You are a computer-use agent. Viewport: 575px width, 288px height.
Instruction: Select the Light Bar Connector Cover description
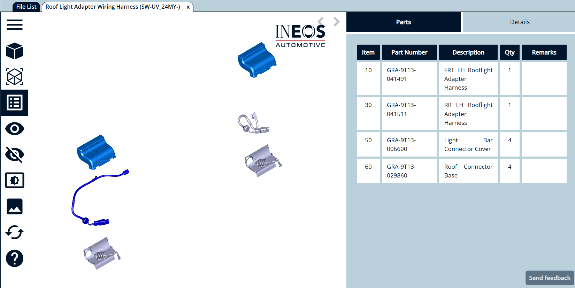468,145
